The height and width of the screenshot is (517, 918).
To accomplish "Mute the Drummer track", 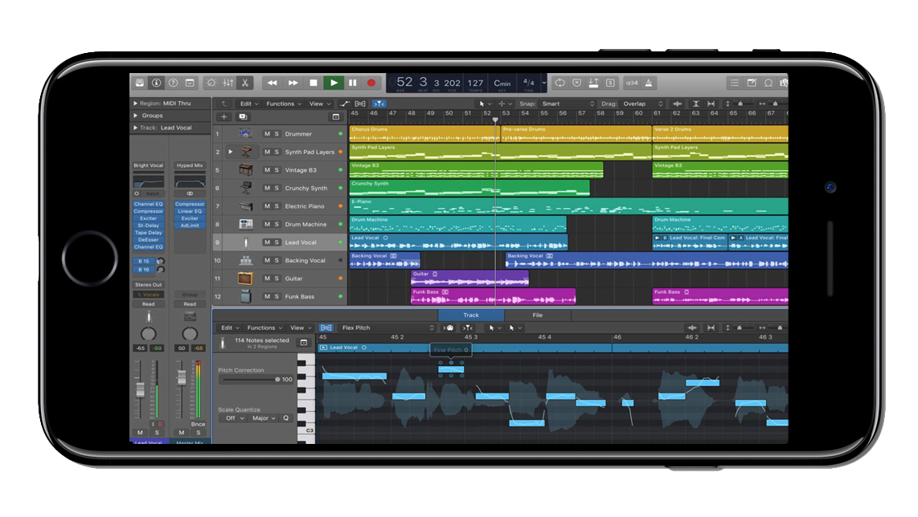I will point(268,134).
